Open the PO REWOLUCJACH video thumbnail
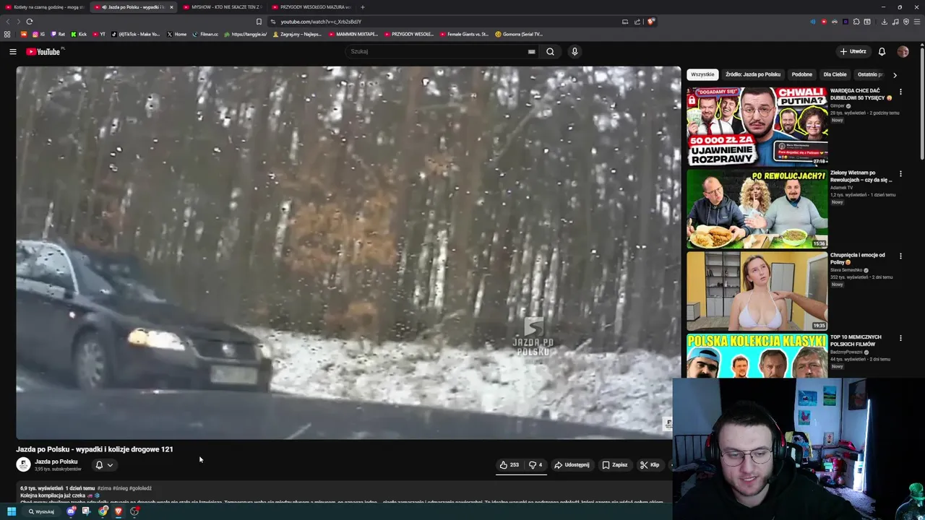The height and width of the screenshot is (520, 925). [x=757, y=209]
